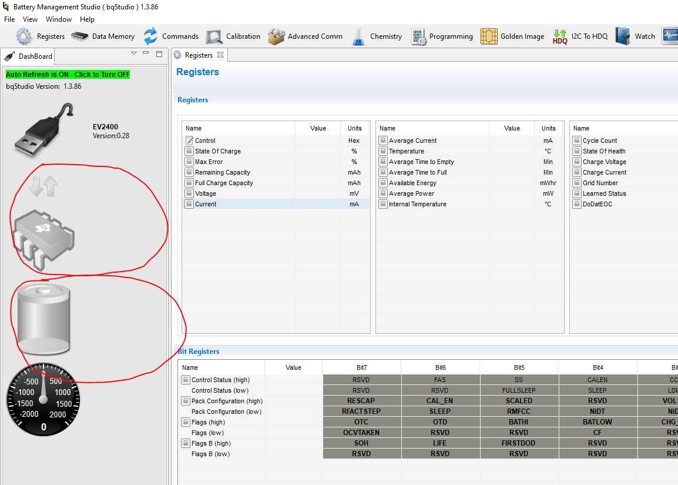The width and height of the screenshot is (678, 485).
Task: Toggle the RFACTSTEP bit cell
Action: pyautogui.click(x=361, y=412)
